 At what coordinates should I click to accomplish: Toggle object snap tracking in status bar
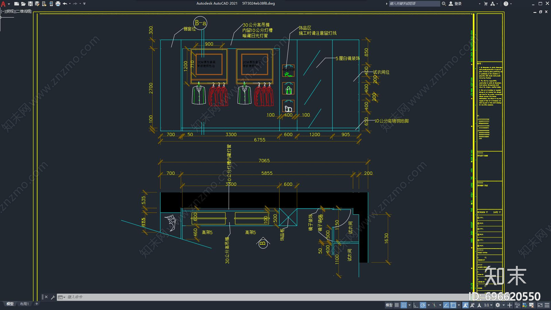coord(446,305)
